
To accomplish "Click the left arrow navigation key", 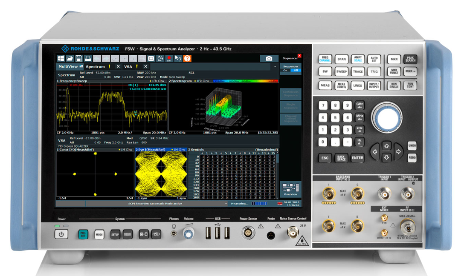I will click(x=374, y=152).
